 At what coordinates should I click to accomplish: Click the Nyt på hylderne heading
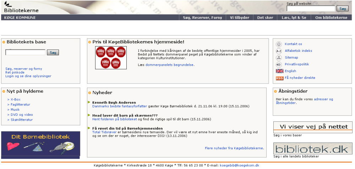point(25,91)
